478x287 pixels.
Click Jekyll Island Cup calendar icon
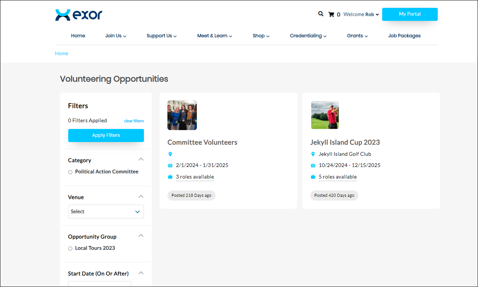click(x=313, y=165)
